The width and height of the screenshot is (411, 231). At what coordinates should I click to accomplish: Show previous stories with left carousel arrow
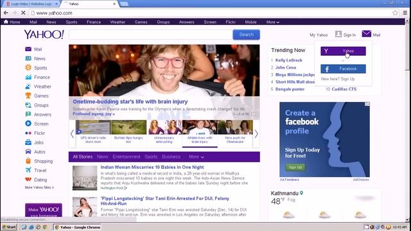pos(72,134)
